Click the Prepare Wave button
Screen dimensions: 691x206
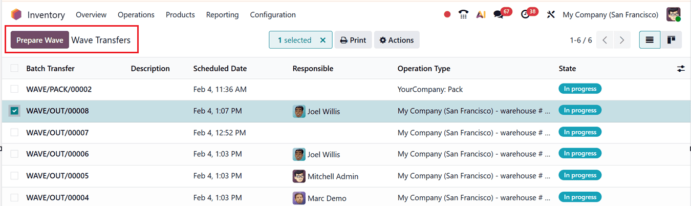click(x=40, y=40)
